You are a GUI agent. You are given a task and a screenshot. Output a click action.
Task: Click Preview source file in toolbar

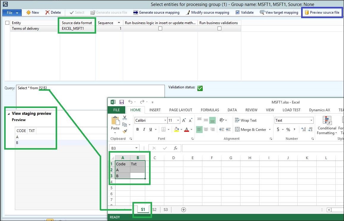(x=322, y=12)
